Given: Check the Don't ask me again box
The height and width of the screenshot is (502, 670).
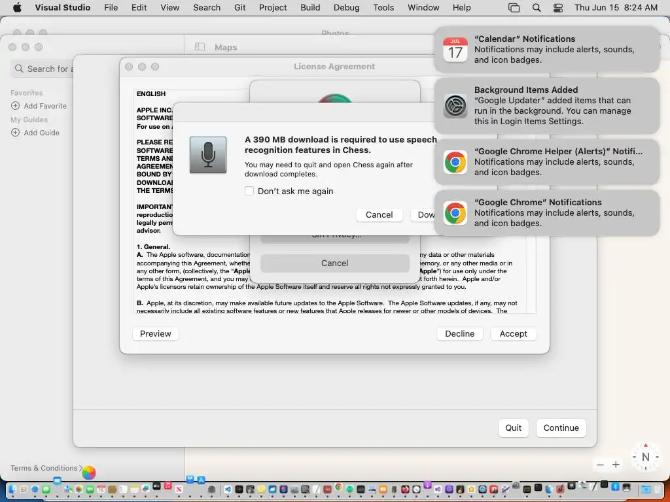Looking at the screenshot, I should [249, 191].
